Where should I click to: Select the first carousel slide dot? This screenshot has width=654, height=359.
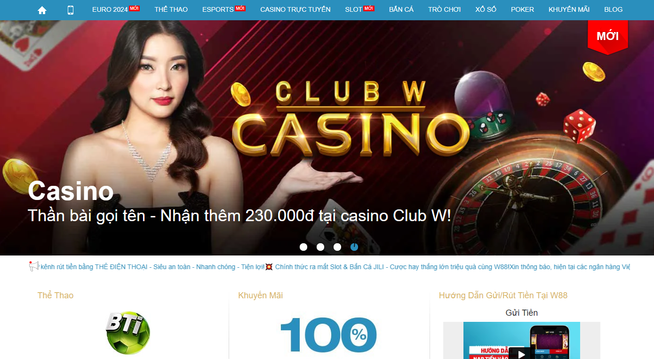point(303,247)
